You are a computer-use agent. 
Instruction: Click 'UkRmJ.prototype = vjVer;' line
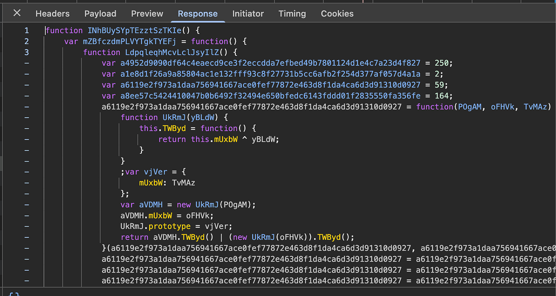pos(176,226)
